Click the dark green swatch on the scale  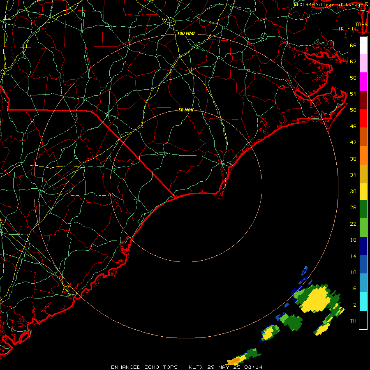pos(363,209)
